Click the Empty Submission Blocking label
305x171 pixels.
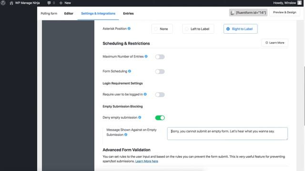[122, 106]
